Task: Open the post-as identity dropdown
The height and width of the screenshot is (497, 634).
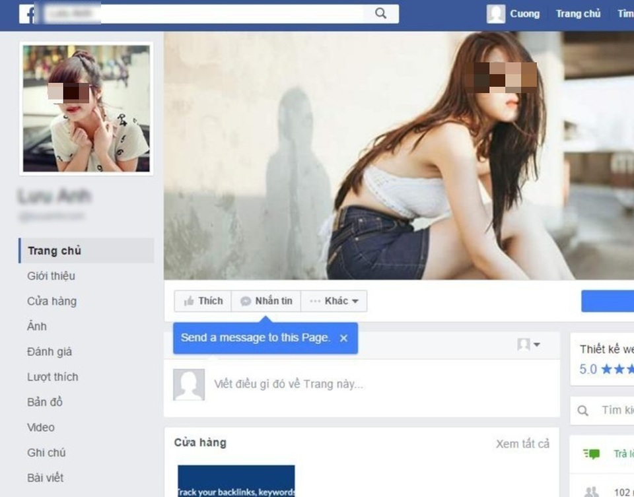Action: click(x=528, y=345)
